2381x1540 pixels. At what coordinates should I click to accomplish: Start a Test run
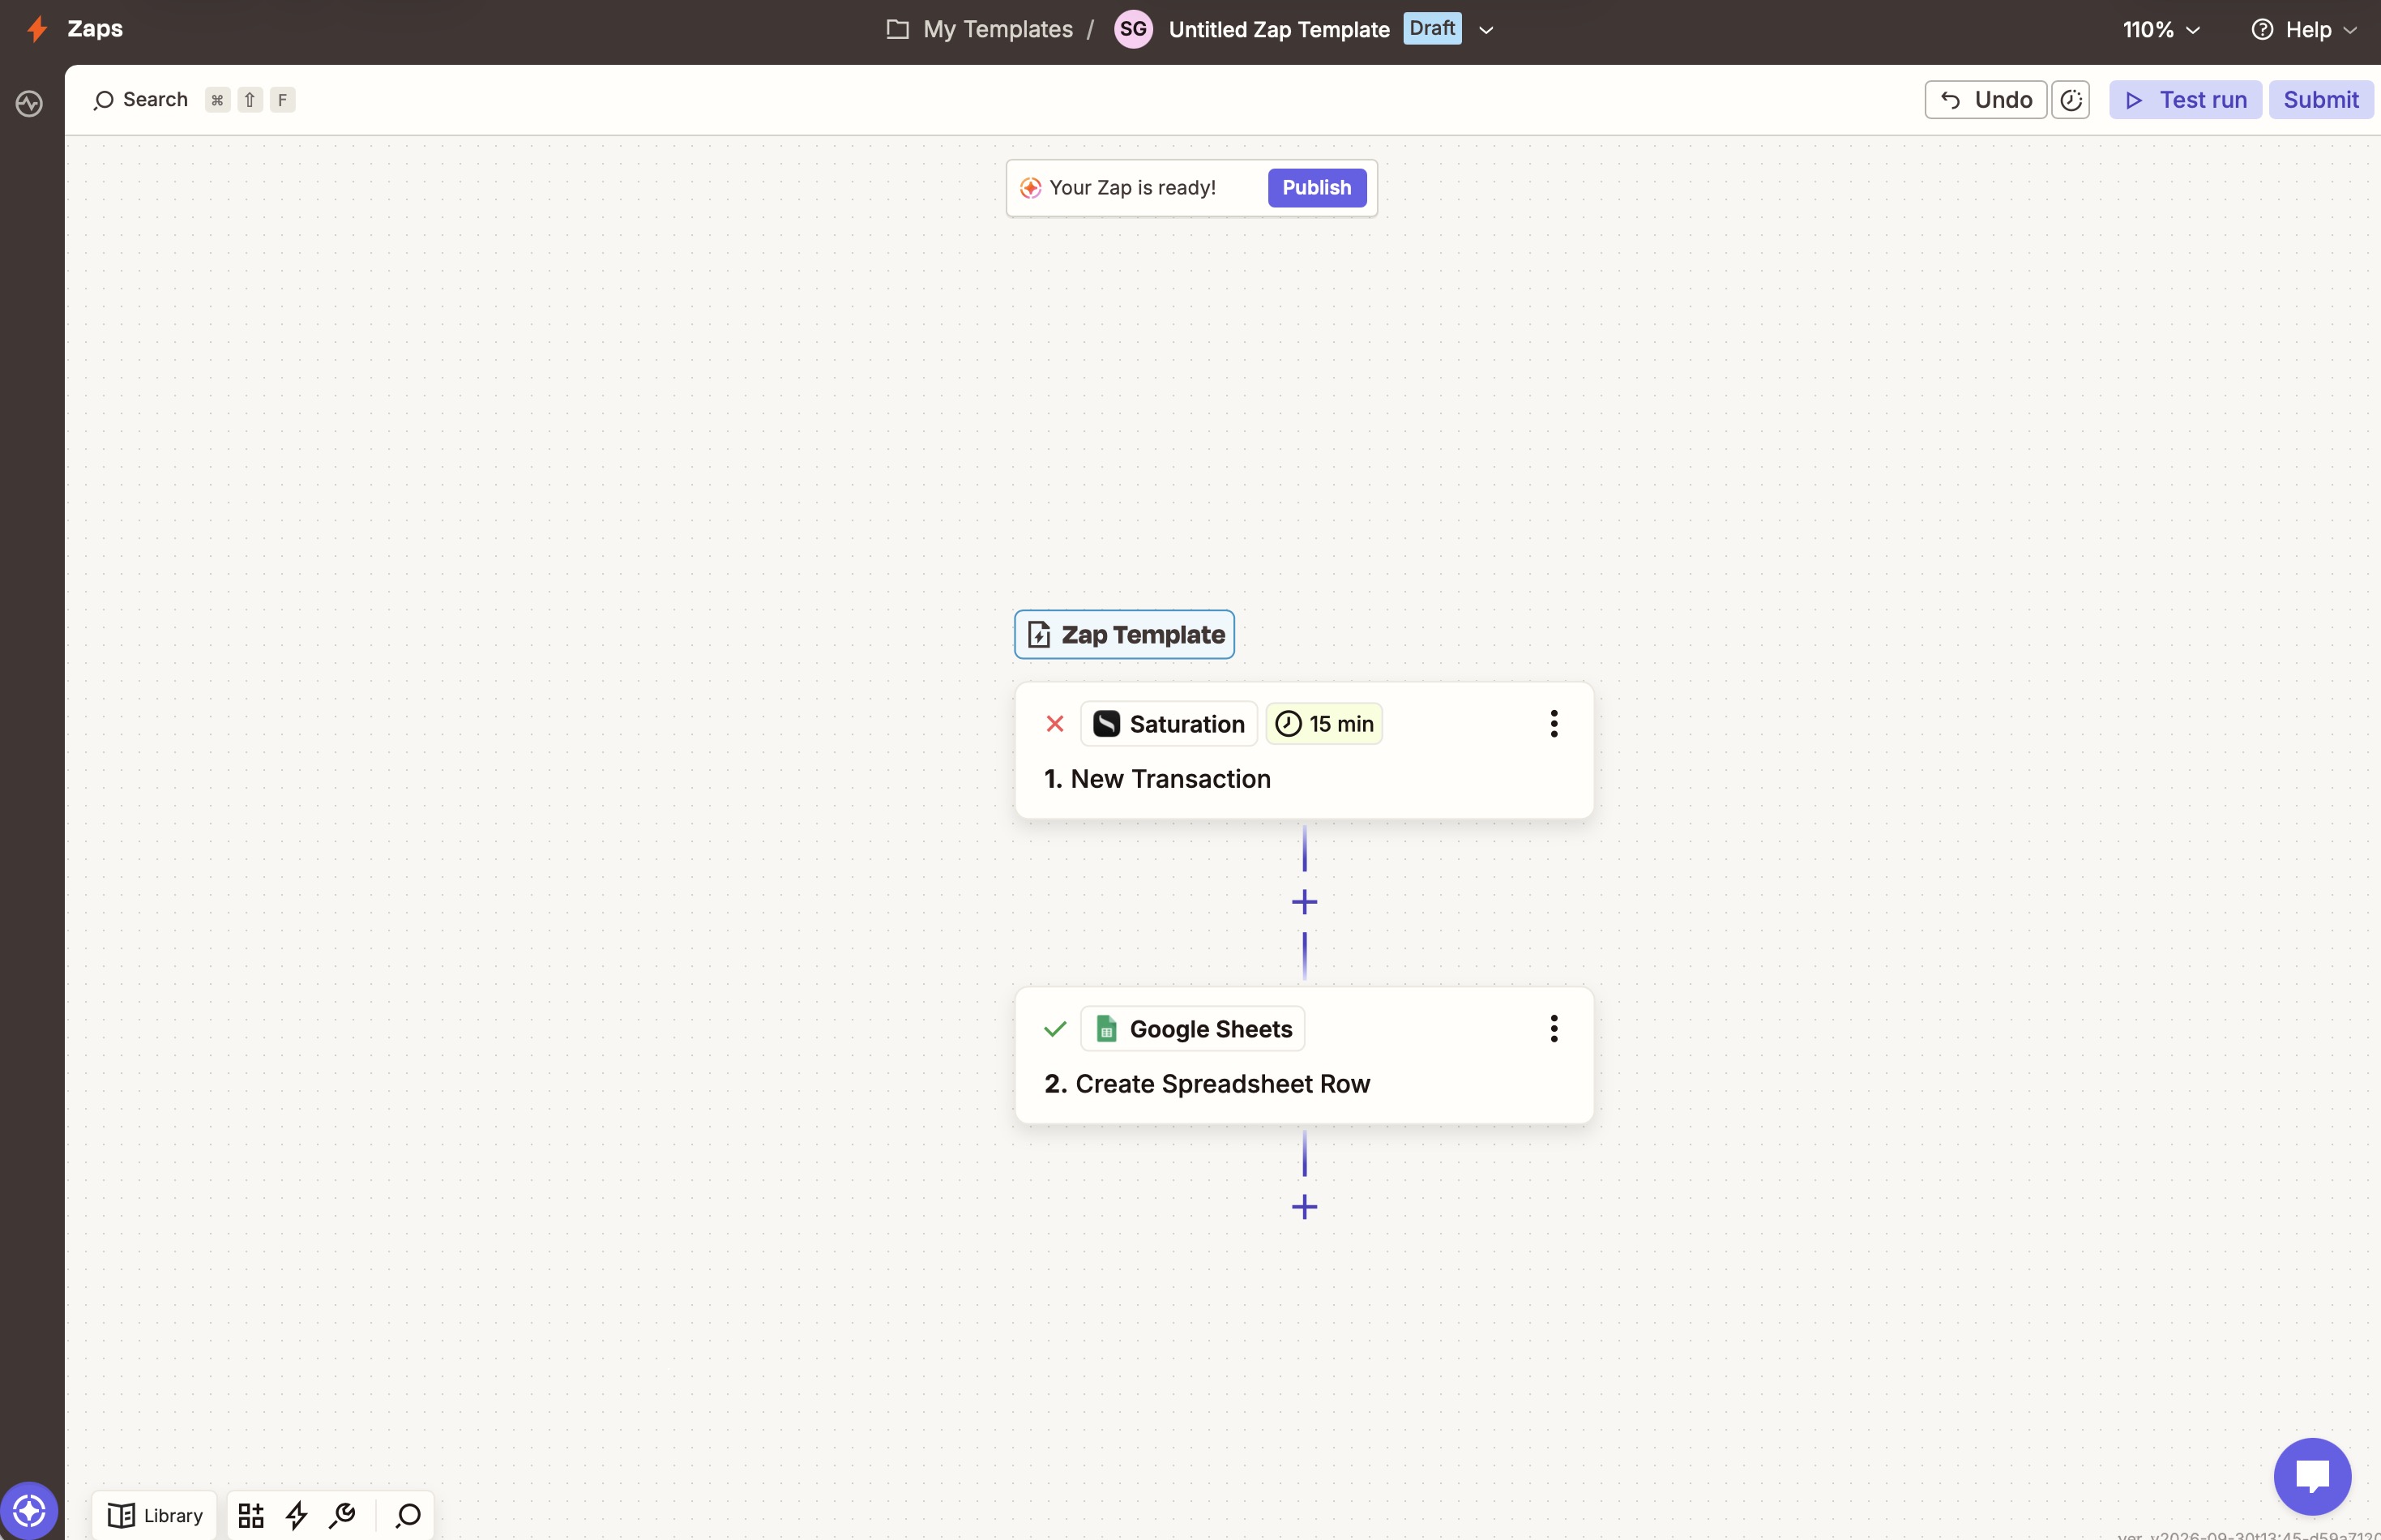click(x=2185, y=100)
